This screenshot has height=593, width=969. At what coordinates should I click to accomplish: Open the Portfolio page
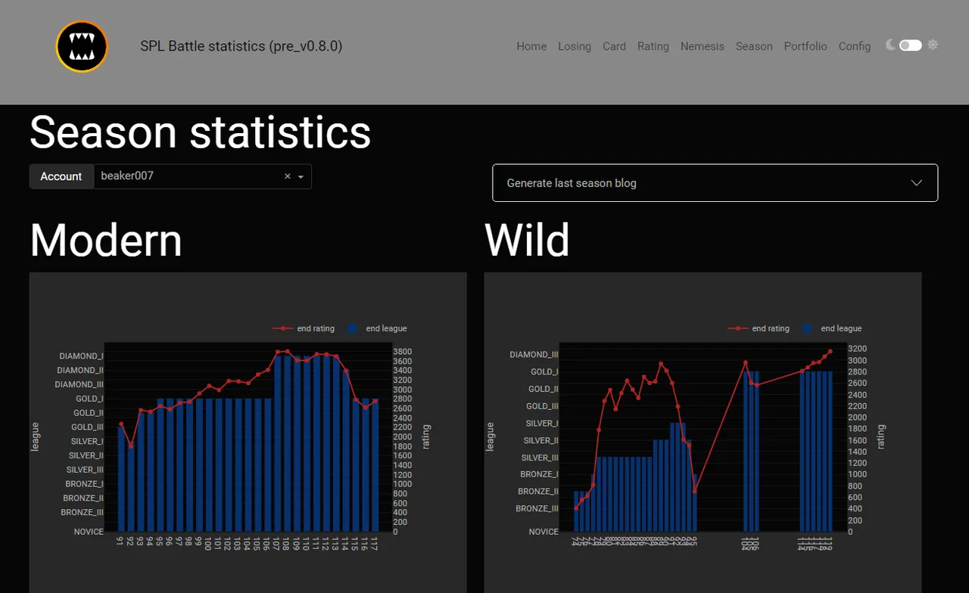click(805, 46)
